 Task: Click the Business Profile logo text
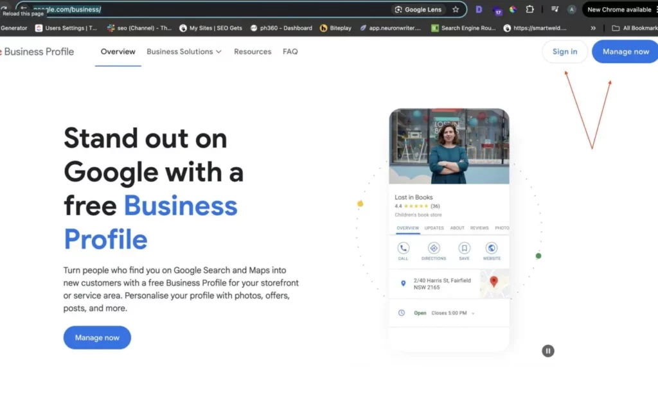coord(39,51)
